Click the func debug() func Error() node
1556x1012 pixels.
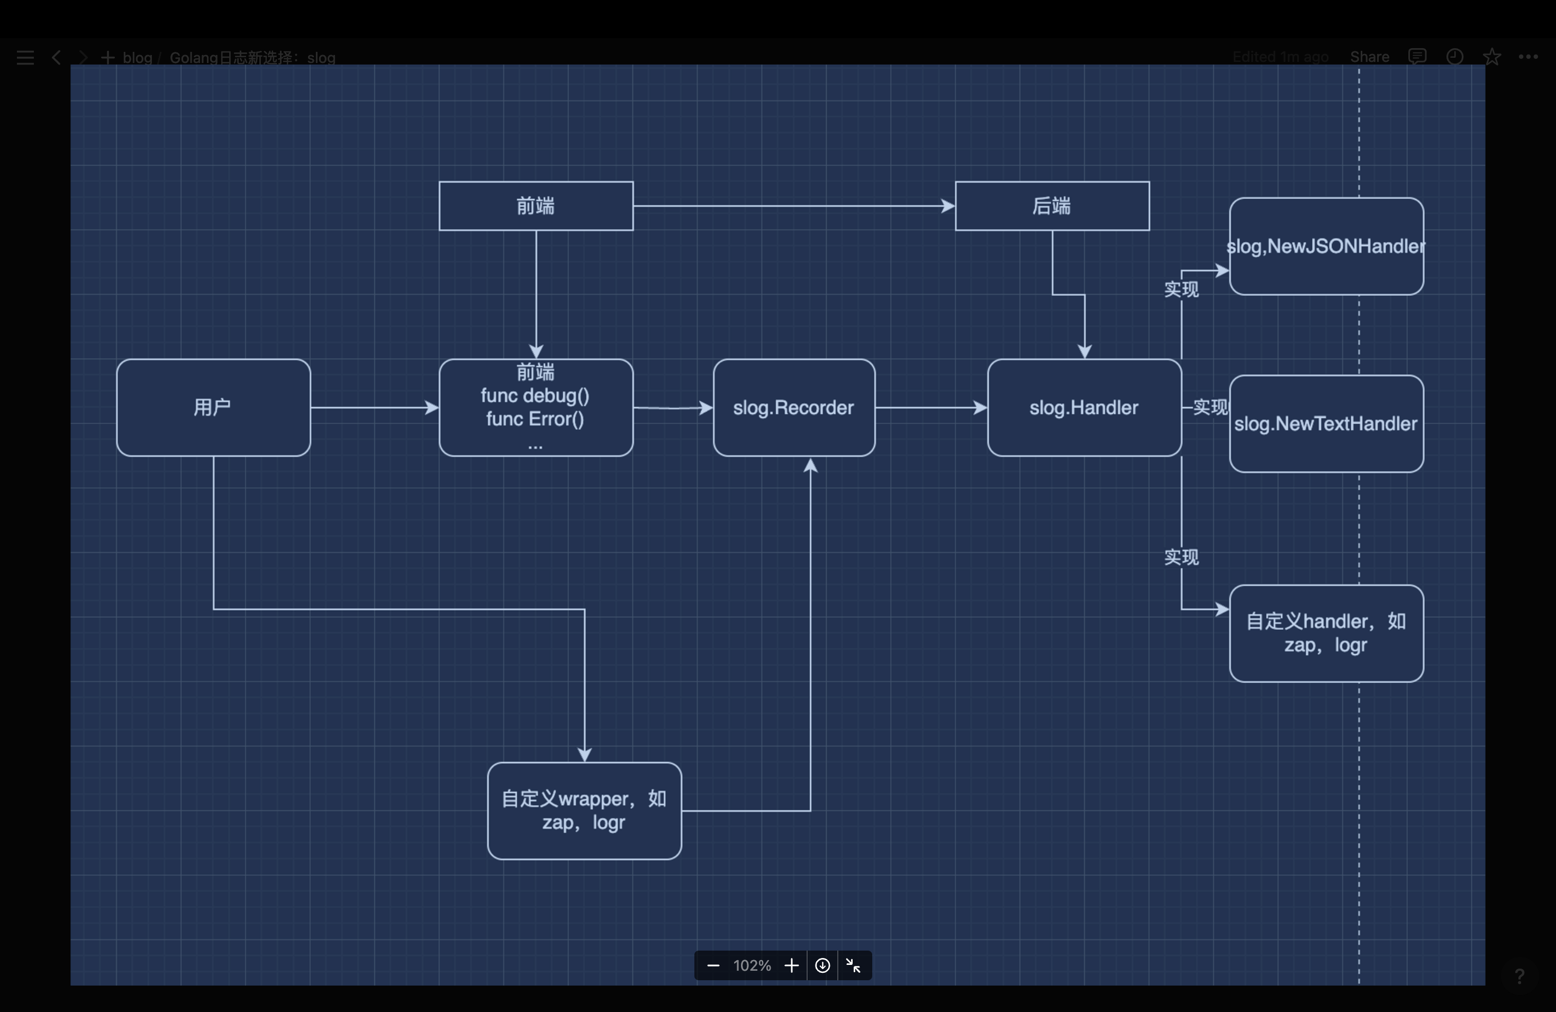536,407
